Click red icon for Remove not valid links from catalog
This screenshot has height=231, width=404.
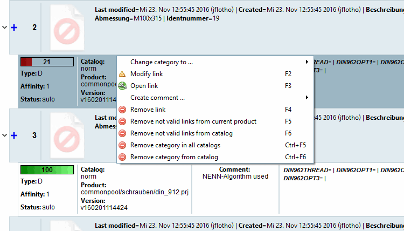point(122,133)
